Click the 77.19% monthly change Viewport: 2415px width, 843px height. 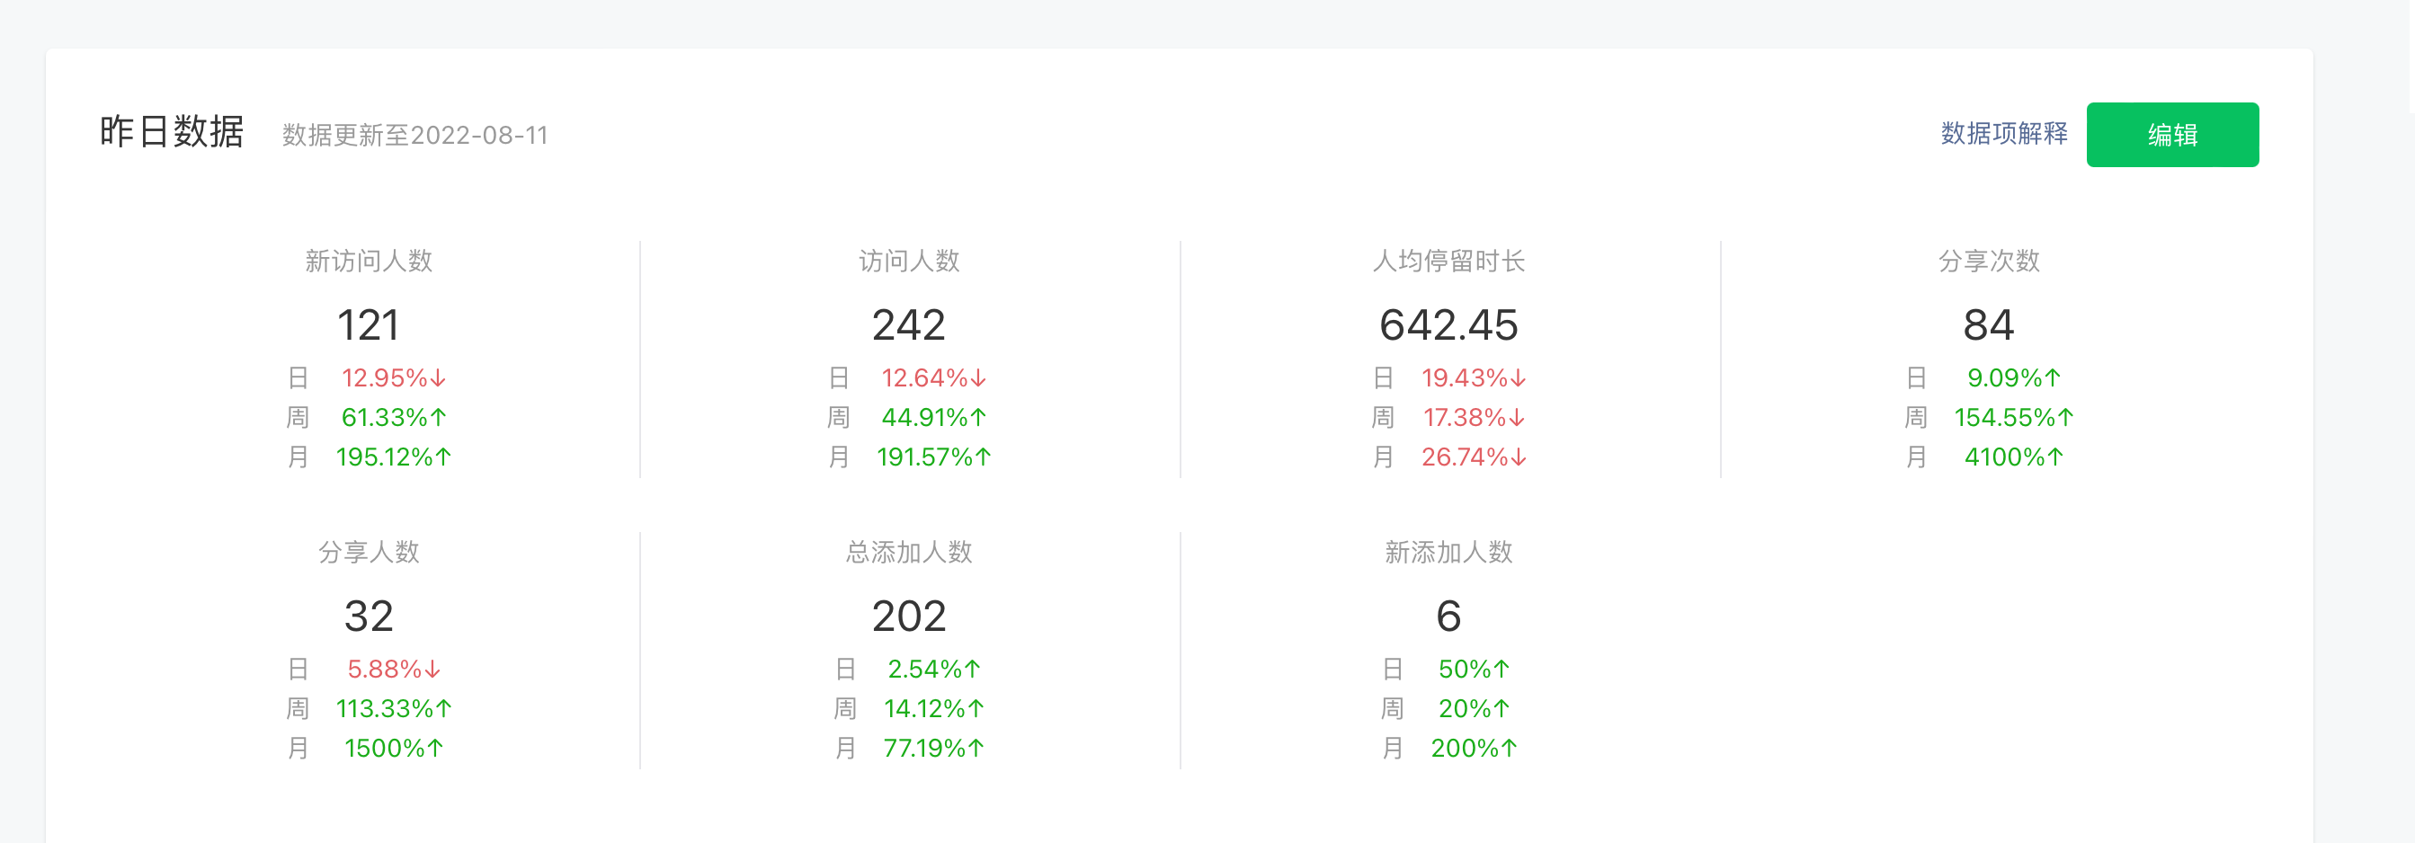(x=934, y=749)
